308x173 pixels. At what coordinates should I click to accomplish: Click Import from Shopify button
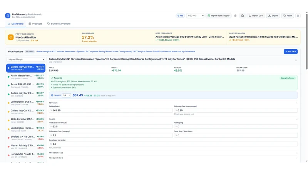(x=218, y=16)
